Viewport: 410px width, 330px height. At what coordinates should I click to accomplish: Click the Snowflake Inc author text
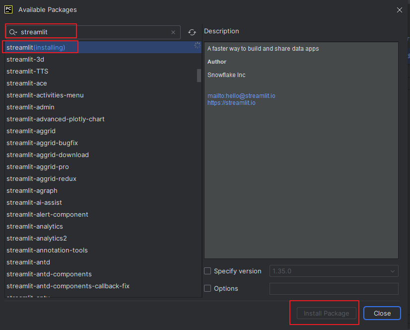click(x=226, y=75)
